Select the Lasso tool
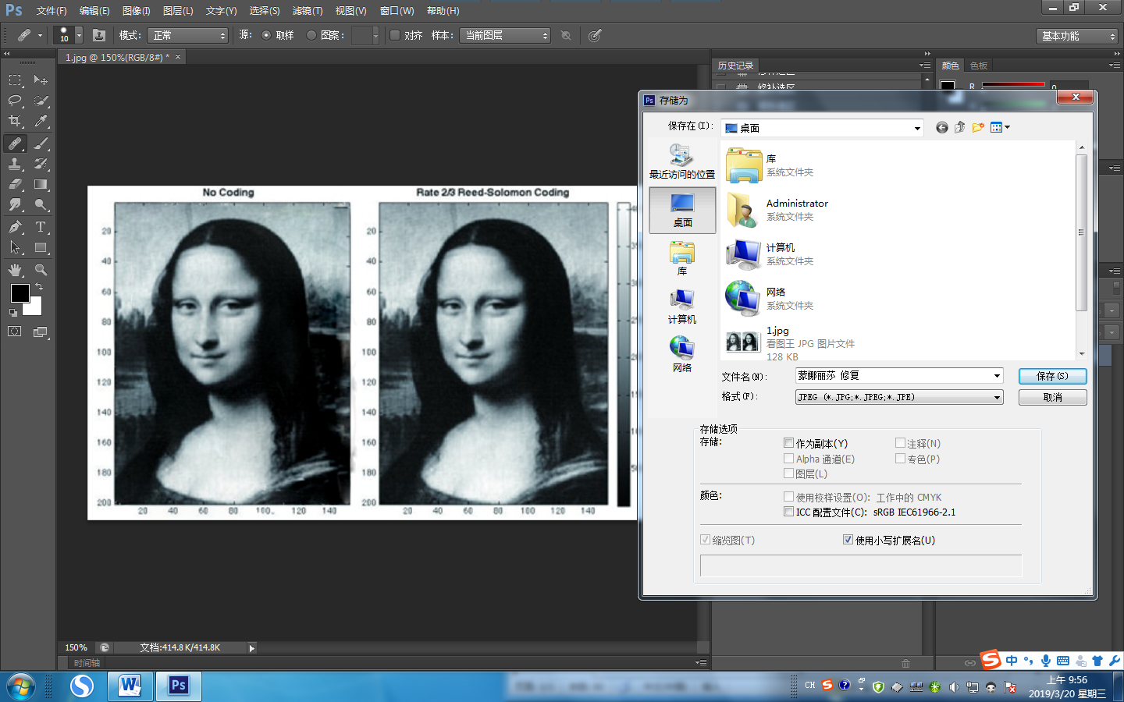 (x=15, y=101)
